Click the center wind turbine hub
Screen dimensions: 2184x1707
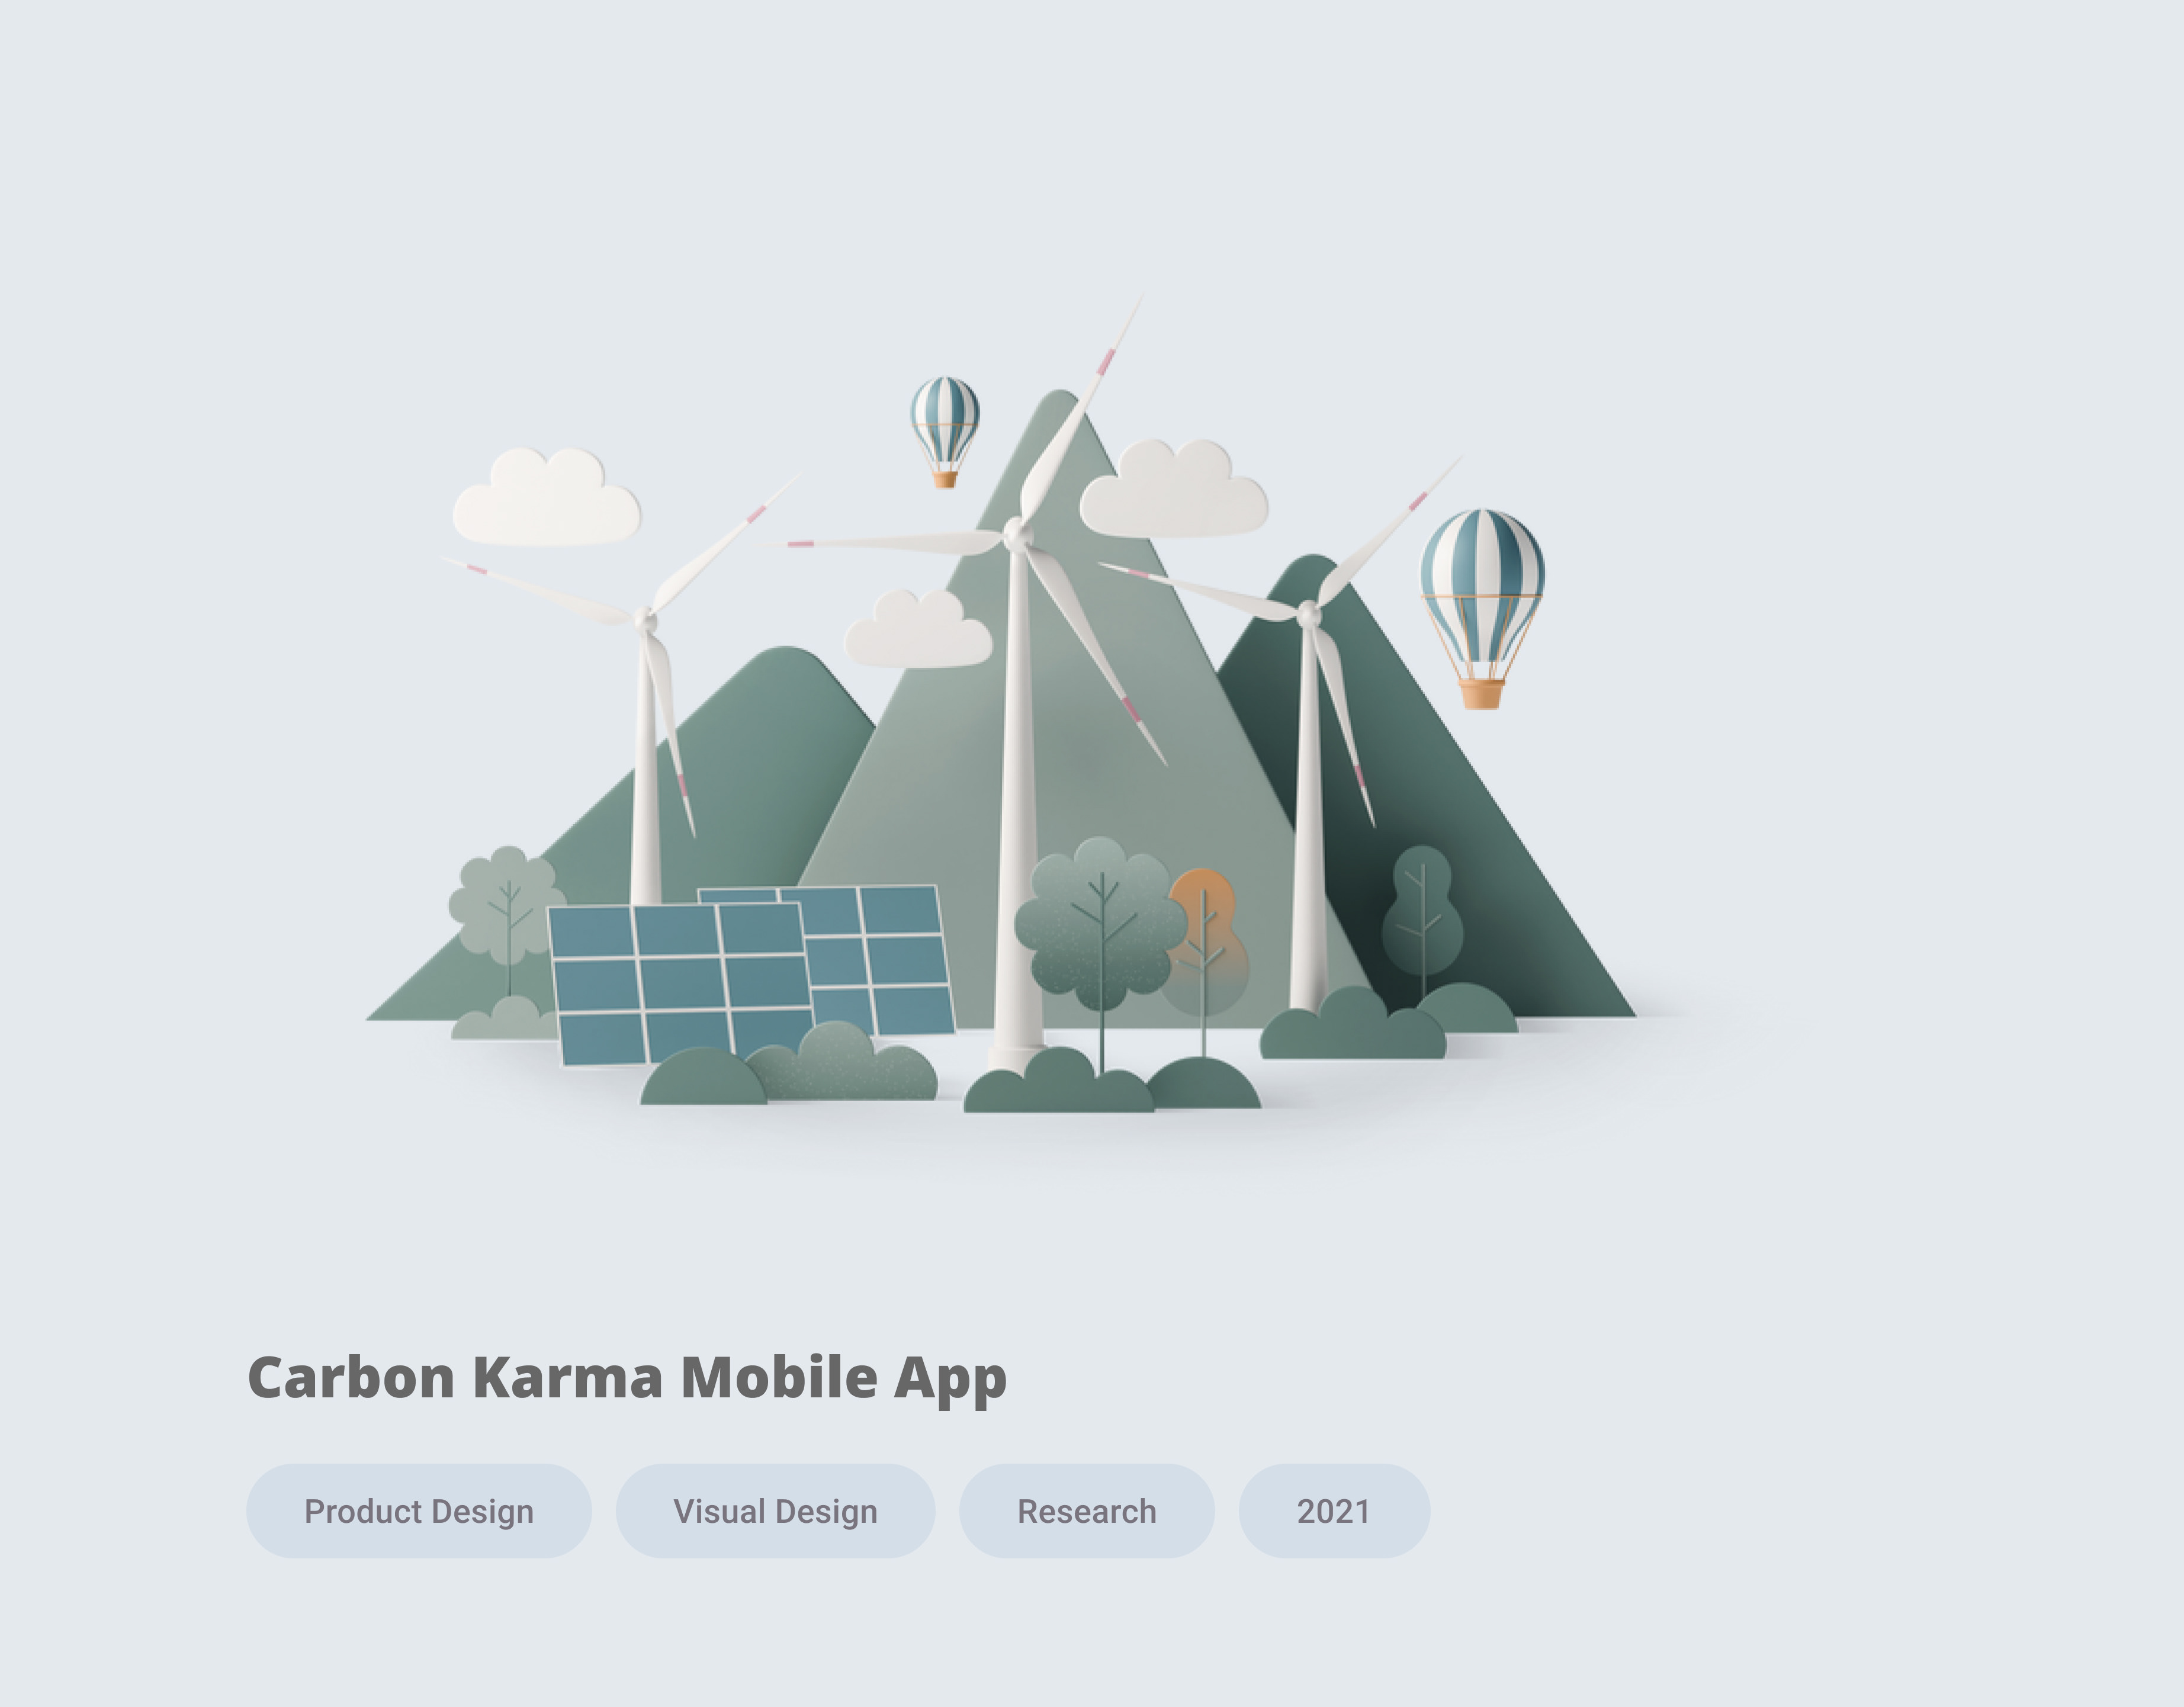pos(1016,534)
